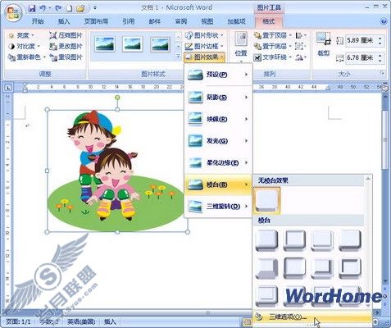Viewport: 391px width, 328px height.
Task: Open the 亮度 brightness dropdown
Action: pos(21,35)
